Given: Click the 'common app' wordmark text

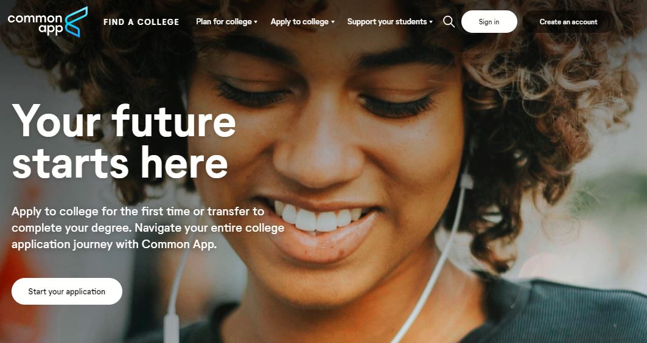Looking at the screenshot, I should click(35, 24).
